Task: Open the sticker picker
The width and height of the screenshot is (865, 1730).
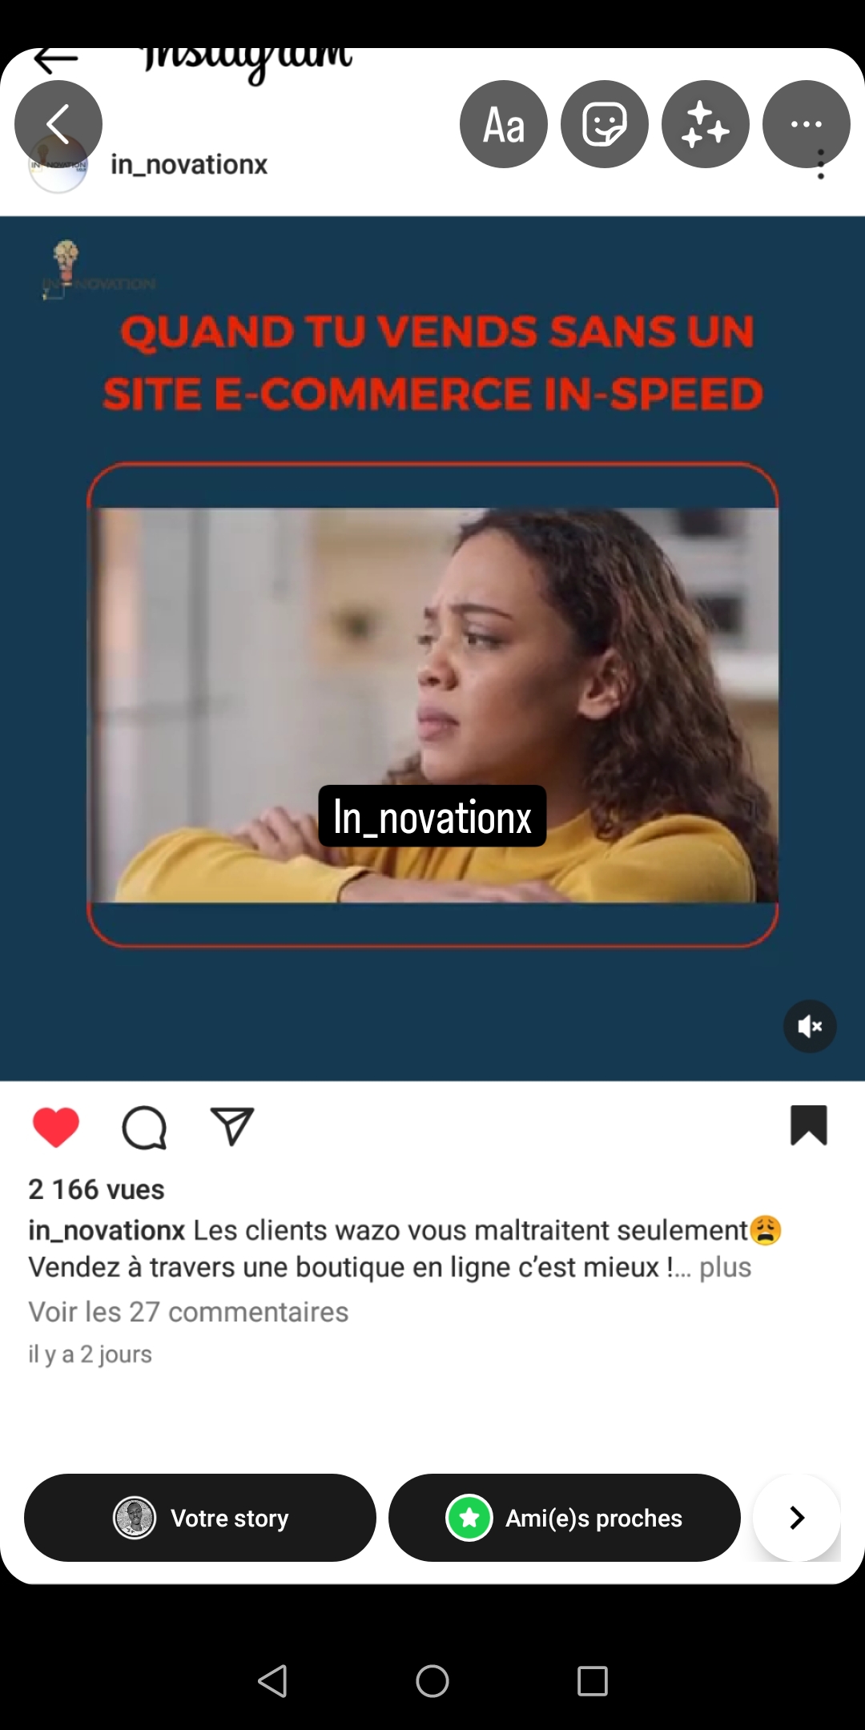Action: tap(605, 124)
